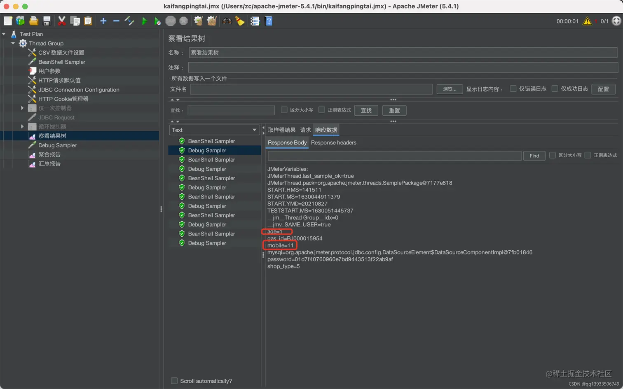Select the Response Body tab
The height and width of the screenshot is (389, 623).
287,143
